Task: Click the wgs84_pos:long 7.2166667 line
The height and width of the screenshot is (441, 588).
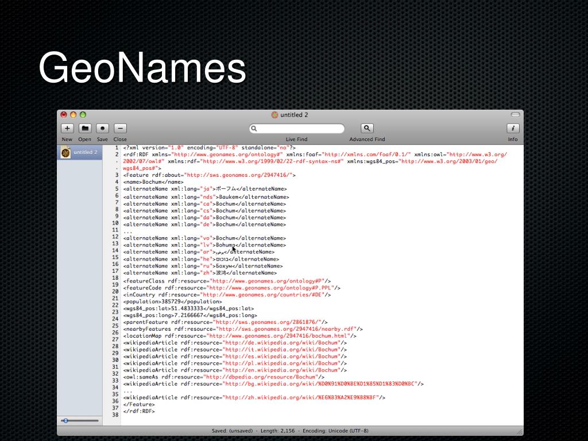Action: (190, 315)
